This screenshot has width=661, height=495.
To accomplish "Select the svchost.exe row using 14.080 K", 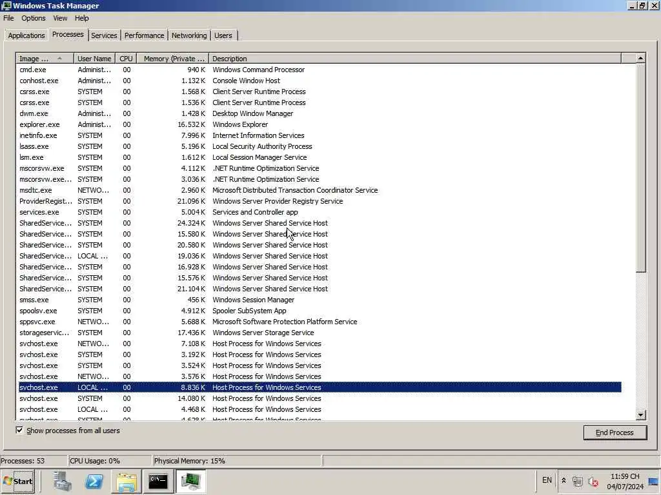I will pos(320,398).
